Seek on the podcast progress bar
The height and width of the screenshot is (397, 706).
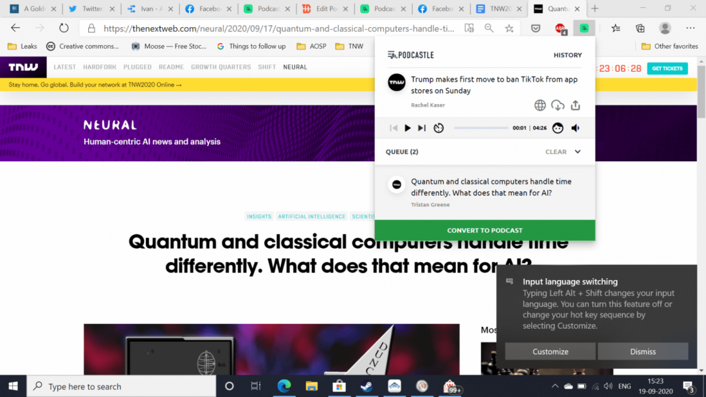coord(481,128)
